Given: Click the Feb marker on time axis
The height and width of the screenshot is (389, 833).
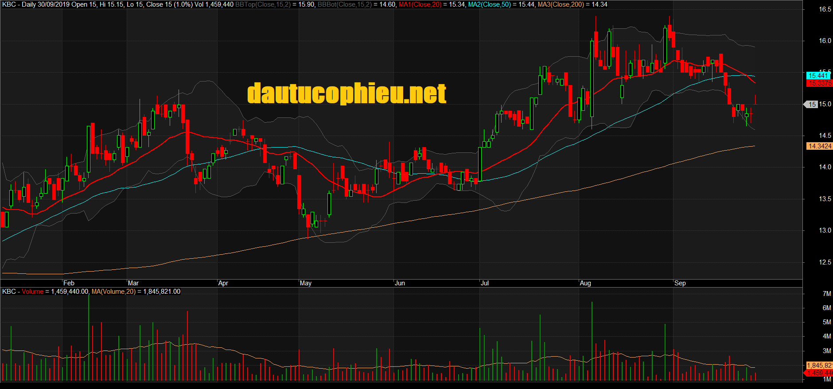Looking at the screenshot, I should tap(69, 283).
